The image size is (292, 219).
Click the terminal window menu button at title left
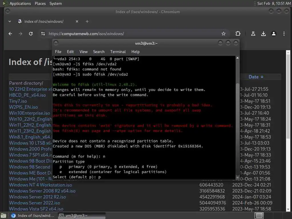[56, 43]
